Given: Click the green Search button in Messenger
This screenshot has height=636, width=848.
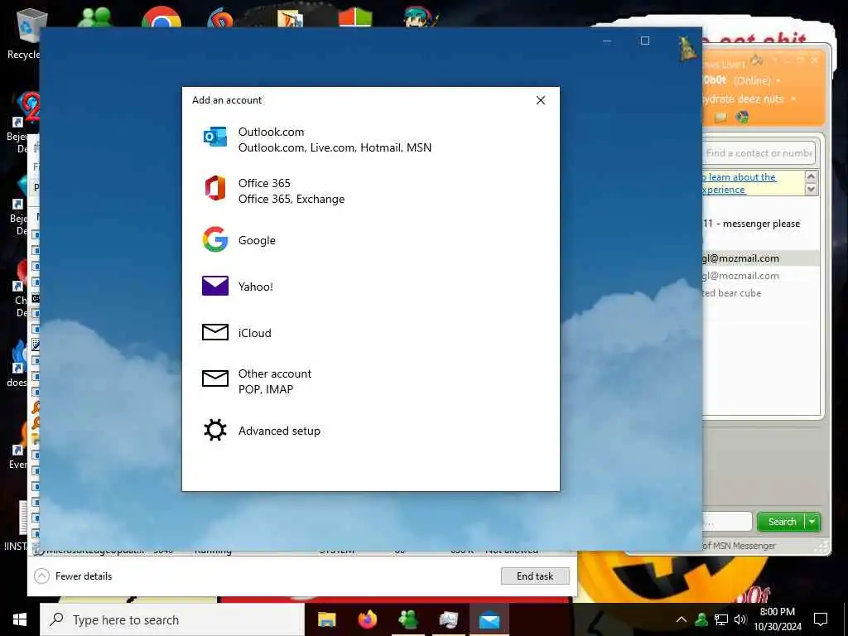Looking at the screenshot, I should [x=782, y=522].
